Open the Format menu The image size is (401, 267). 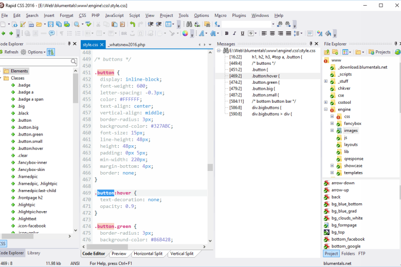pos(66,15)
